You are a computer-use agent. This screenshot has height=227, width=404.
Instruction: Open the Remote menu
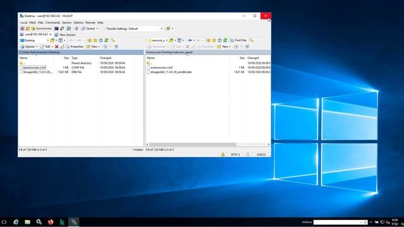coord(90,23)
